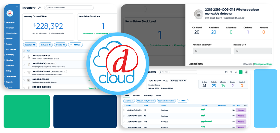Toggle the select-all checkbox in Inventory Item header
This screenshot has width=280, height=133.
tap(24, 51)
